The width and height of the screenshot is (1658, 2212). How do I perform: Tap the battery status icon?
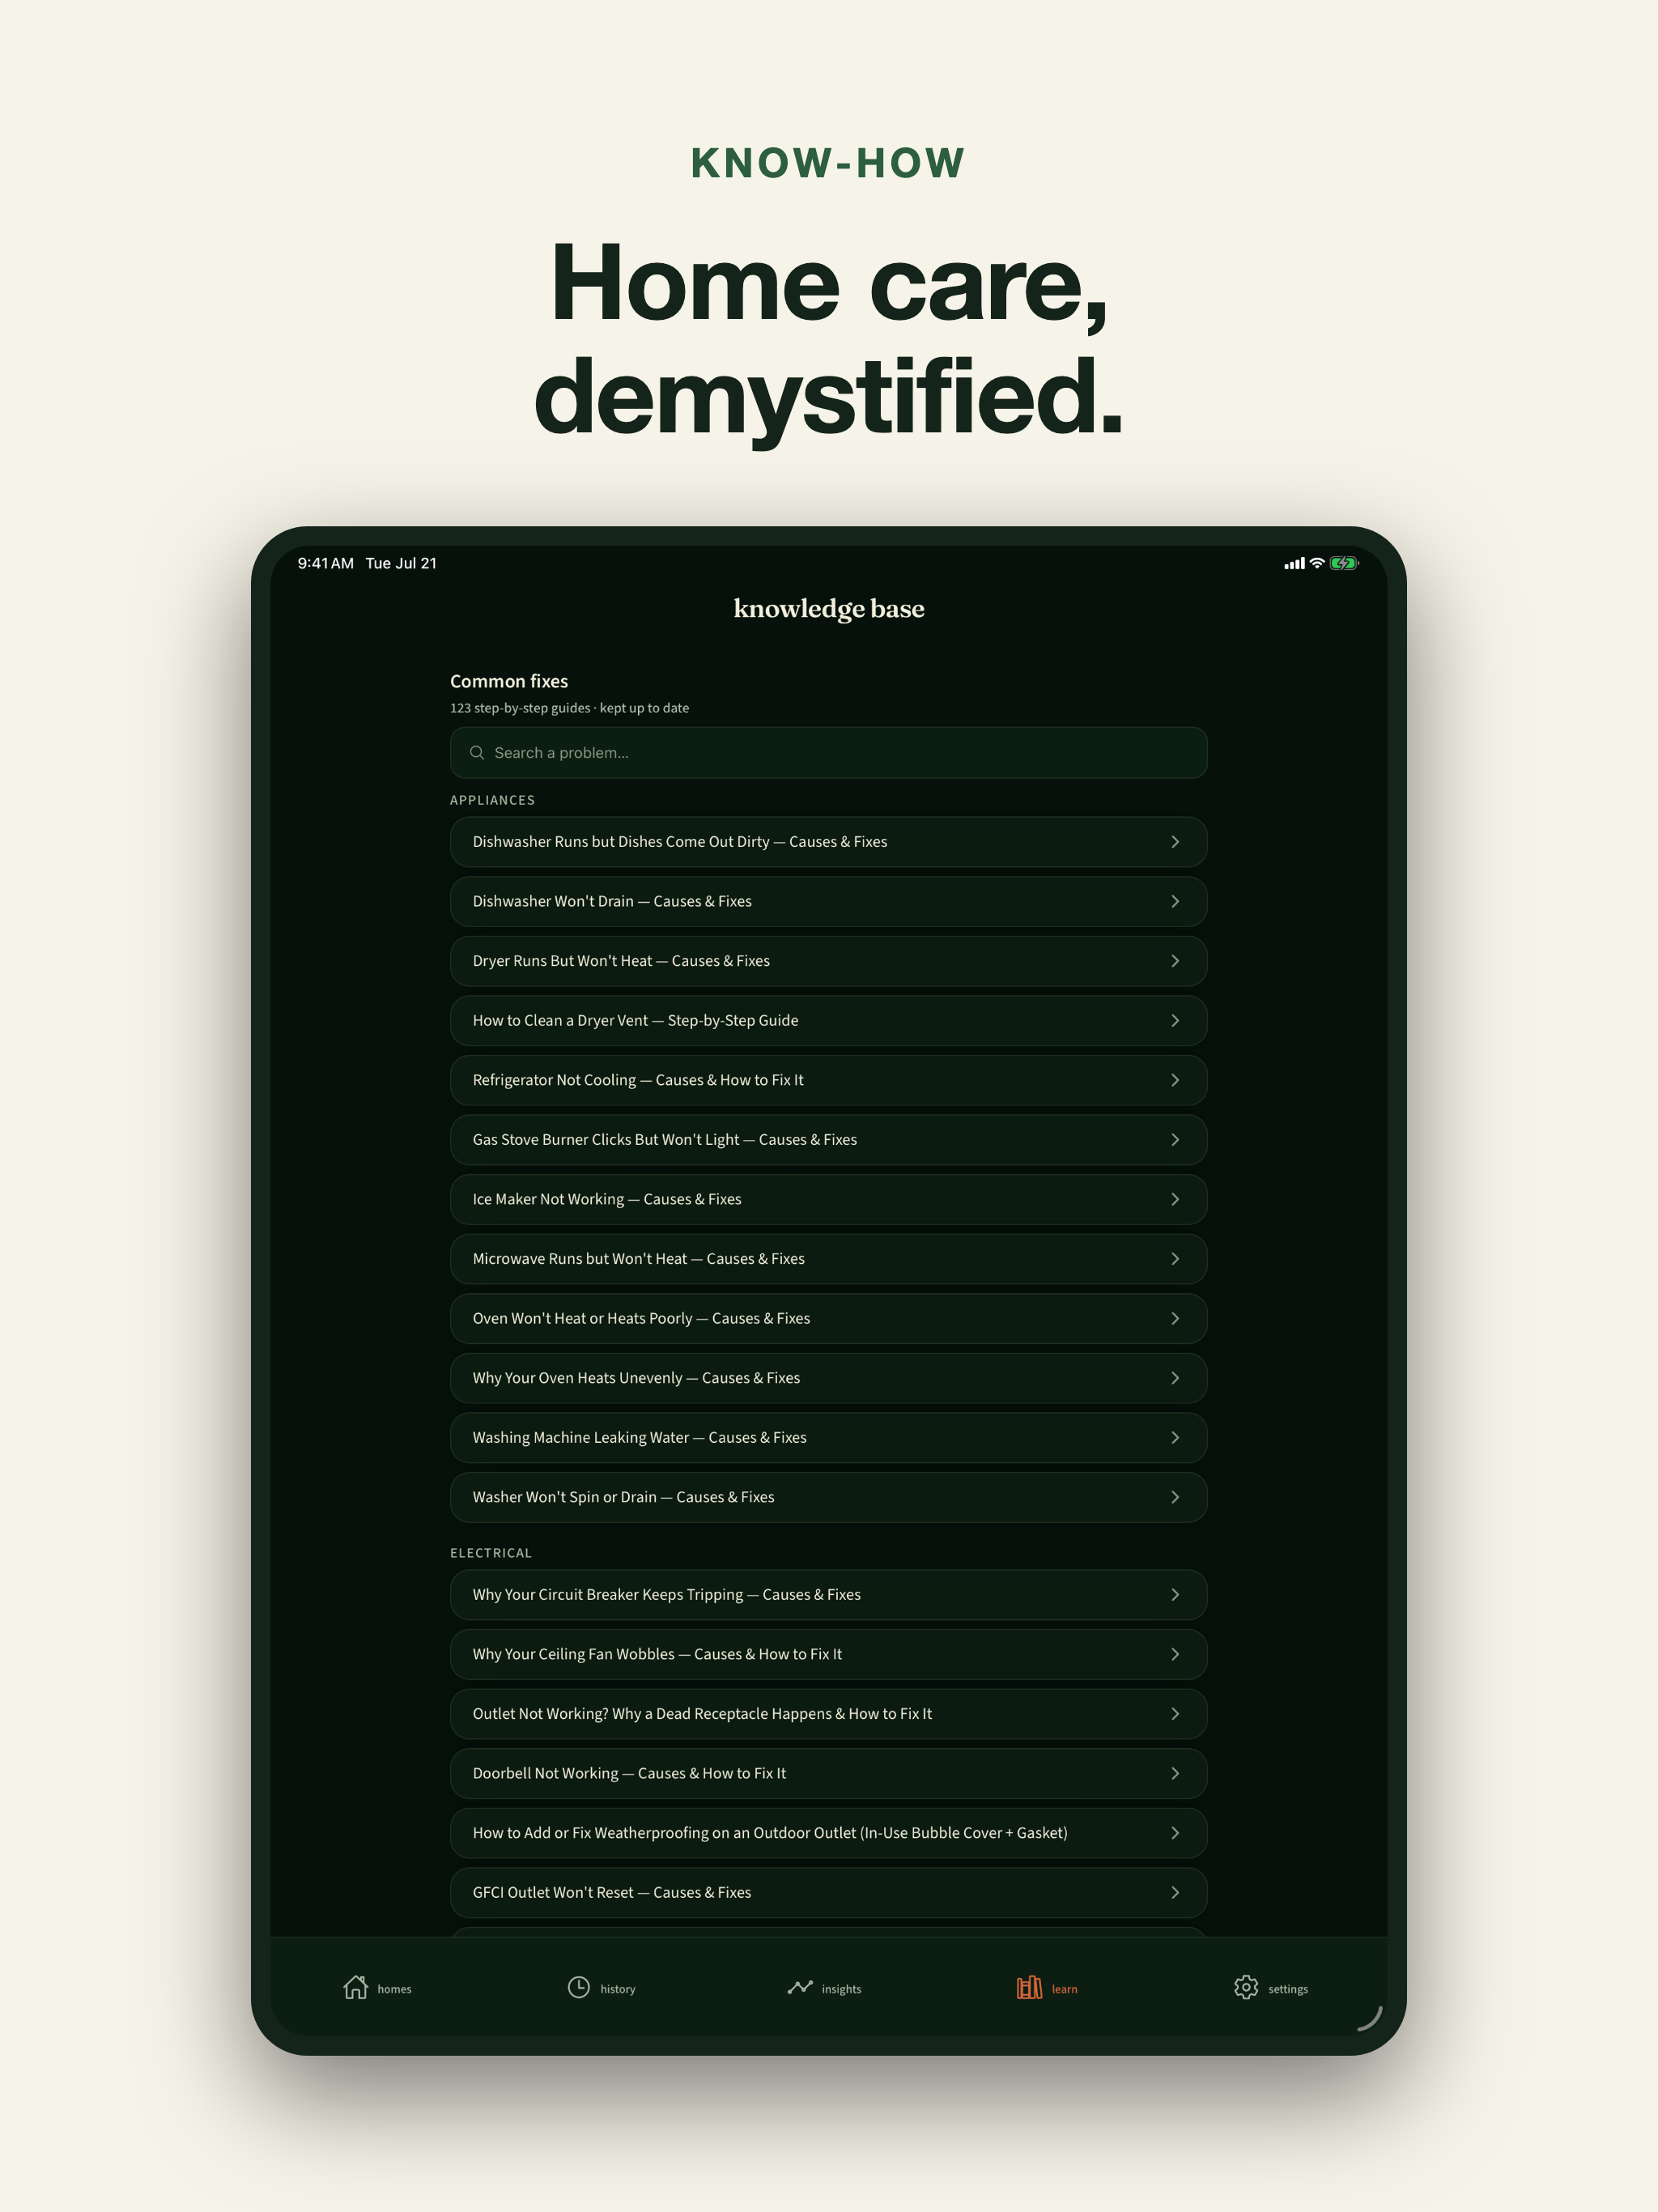(1344, 564)
